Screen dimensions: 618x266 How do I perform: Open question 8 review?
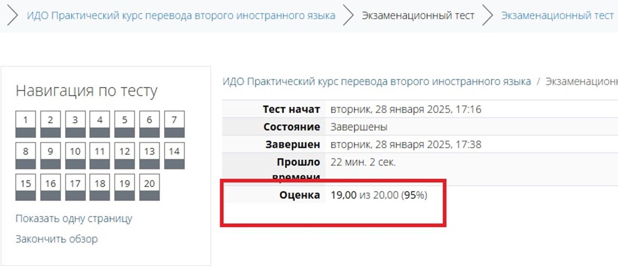point(26,156)
